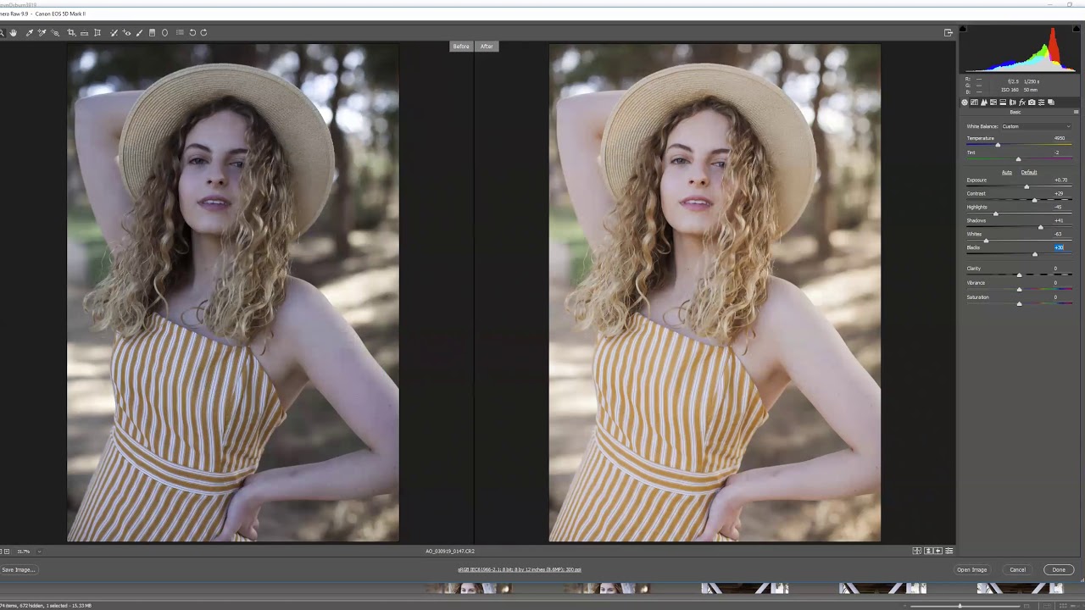The width and height of the screenshot is (1085, 610).
Task: Rotate image counterclockwise
Action: coord(192,32)
